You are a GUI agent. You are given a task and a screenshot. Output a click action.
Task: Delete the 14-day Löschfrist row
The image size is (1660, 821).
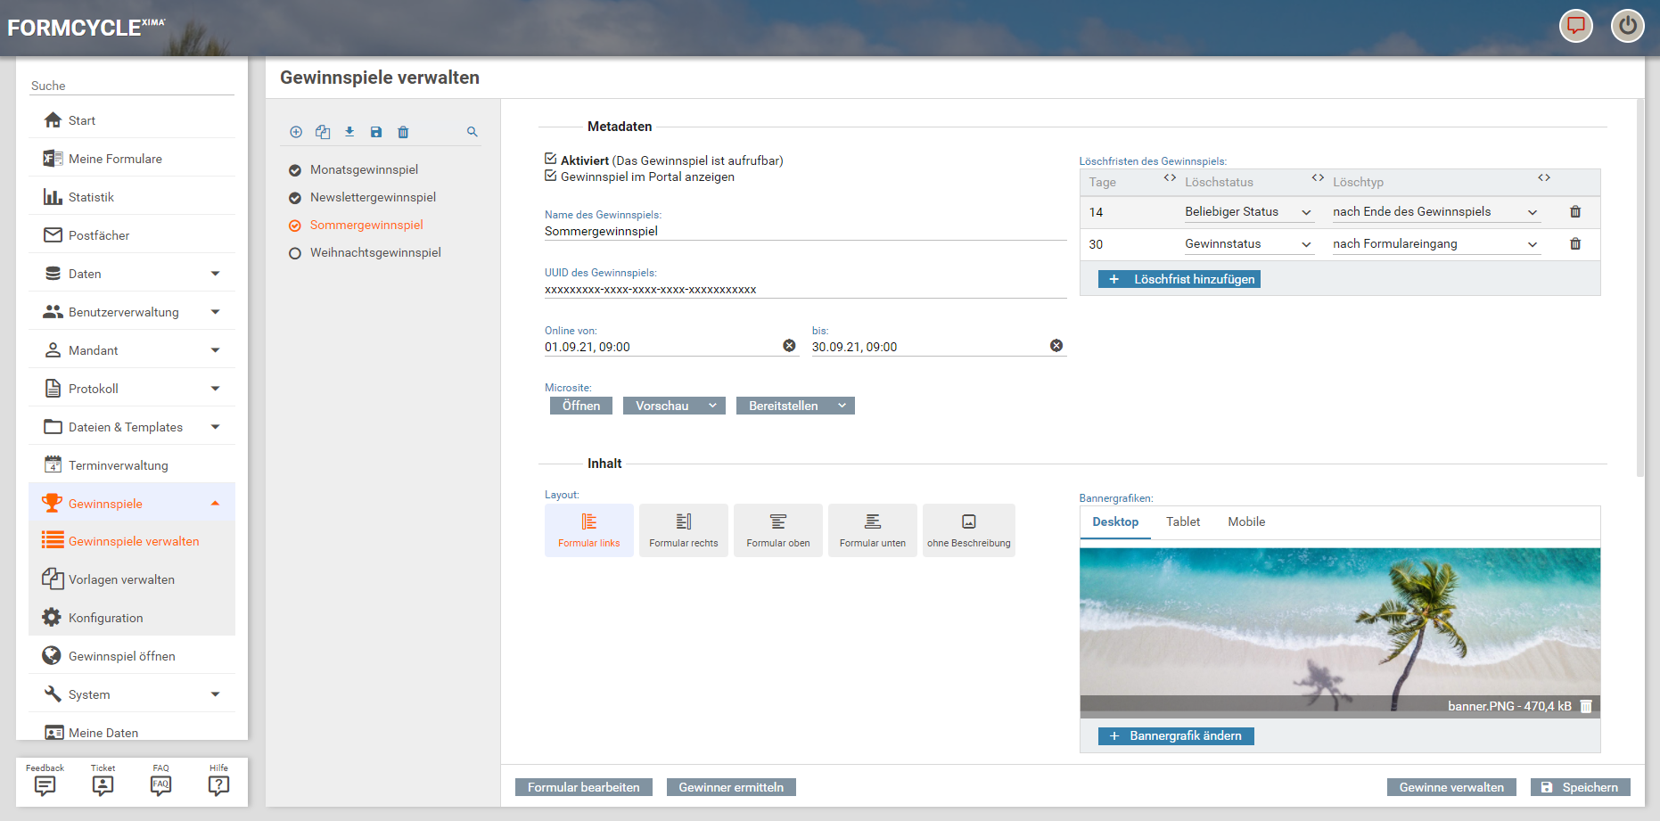click(x=1575, y=212)
